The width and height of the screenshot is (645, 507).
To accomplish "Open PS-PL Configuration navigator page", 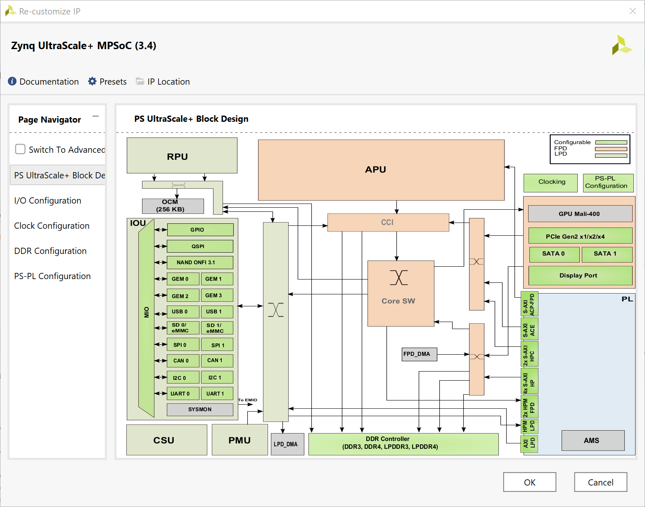I will coord(52,276).
